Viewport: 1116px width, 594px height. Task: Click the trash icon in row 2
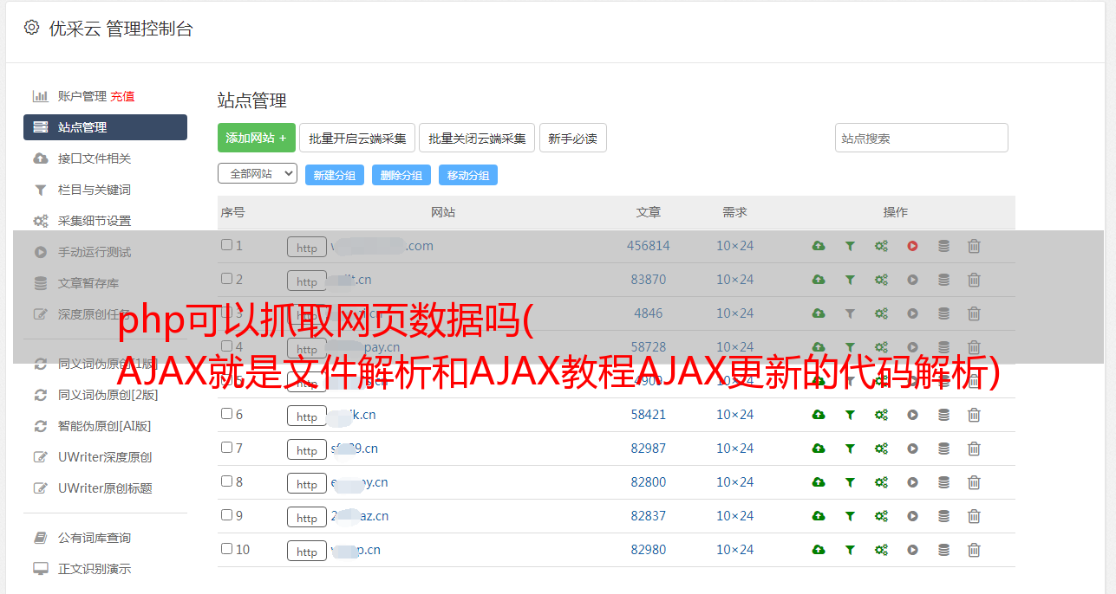click(x=974, y=280)
